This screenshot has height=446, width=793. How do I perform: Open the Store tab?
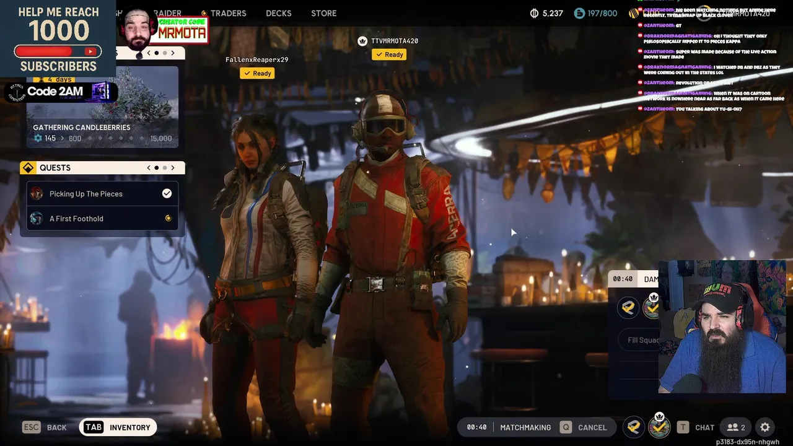click(x=324, y=13)
